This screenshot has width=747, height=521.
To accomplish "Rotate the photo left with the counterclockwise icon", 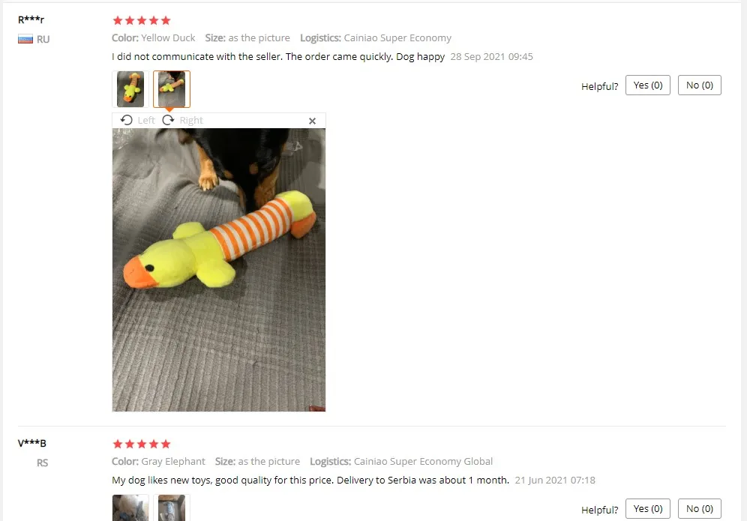I will 126,120.
